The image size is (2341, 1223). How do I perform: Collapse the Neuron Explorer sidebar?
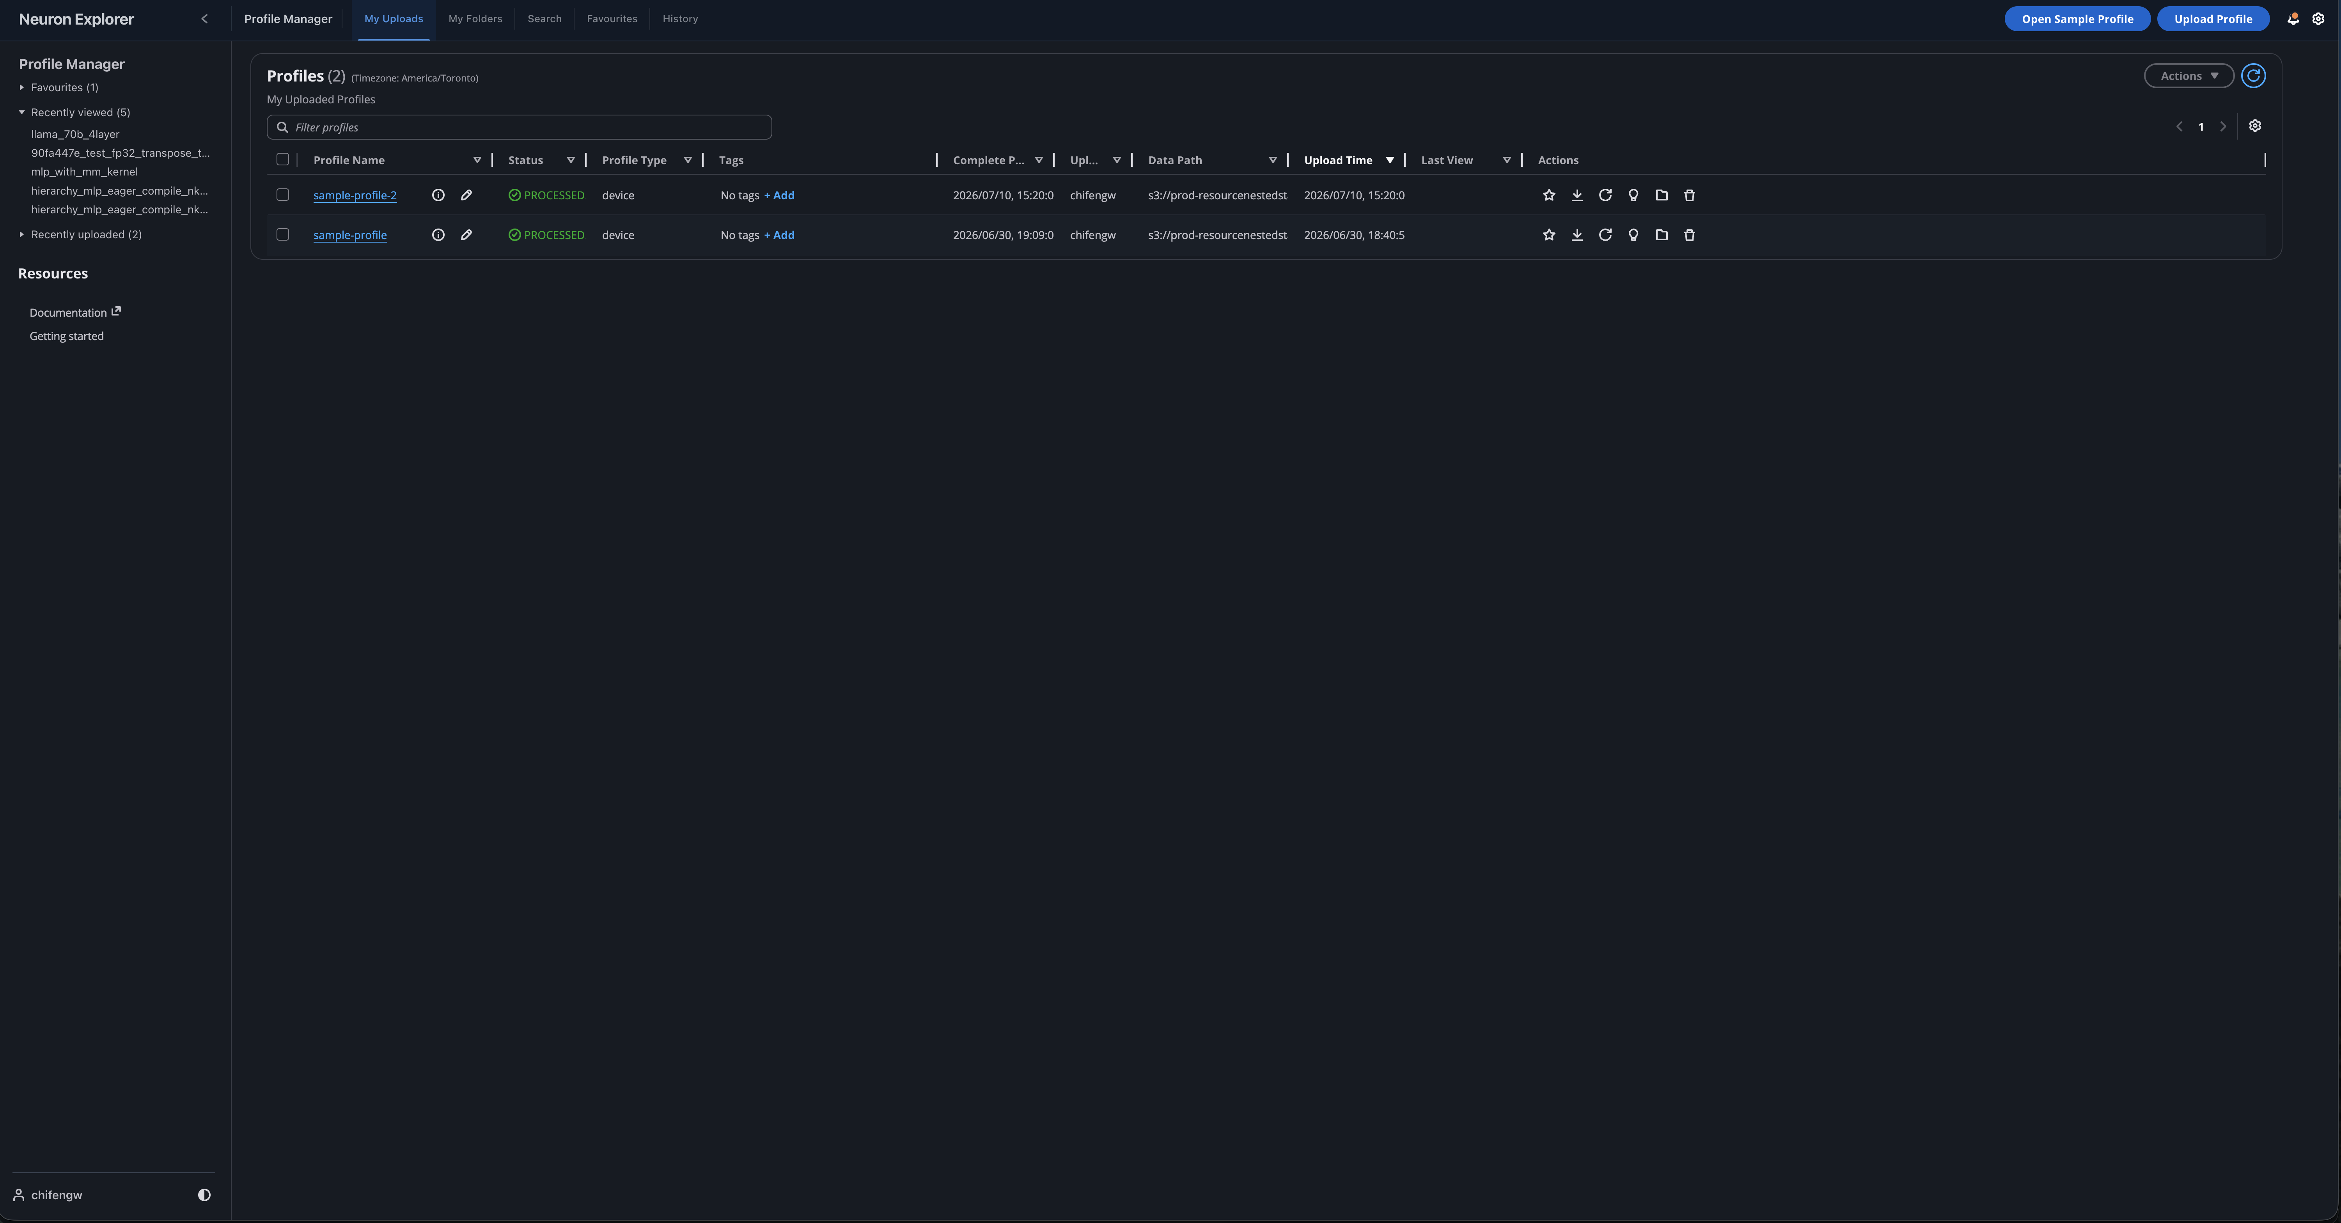click(x=204, y=19)
